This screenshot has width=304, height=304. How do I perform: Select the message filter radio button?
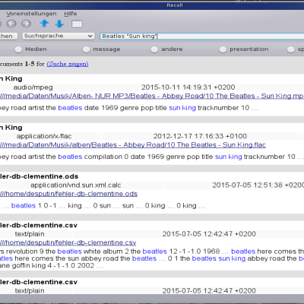pos(86,49)
